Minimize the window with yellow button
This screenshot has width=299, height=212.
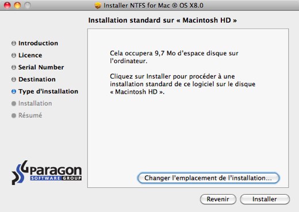[17, 5]
